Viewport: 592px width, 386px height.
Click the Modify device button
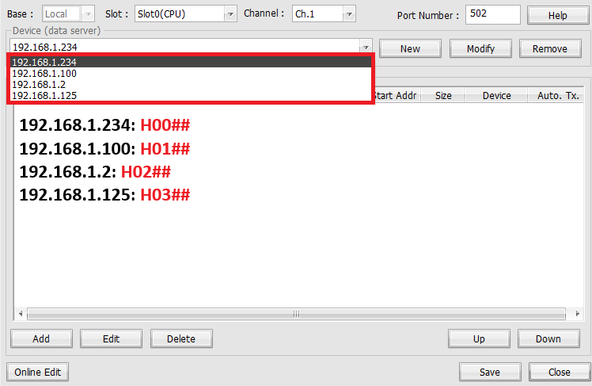480,48
